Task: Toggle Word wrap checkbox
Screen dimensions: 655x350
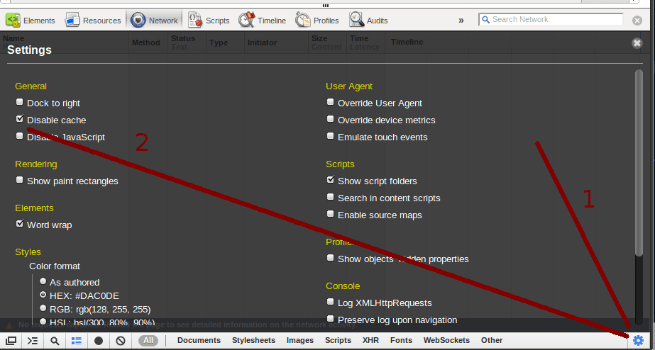Action: pos(20,224)
